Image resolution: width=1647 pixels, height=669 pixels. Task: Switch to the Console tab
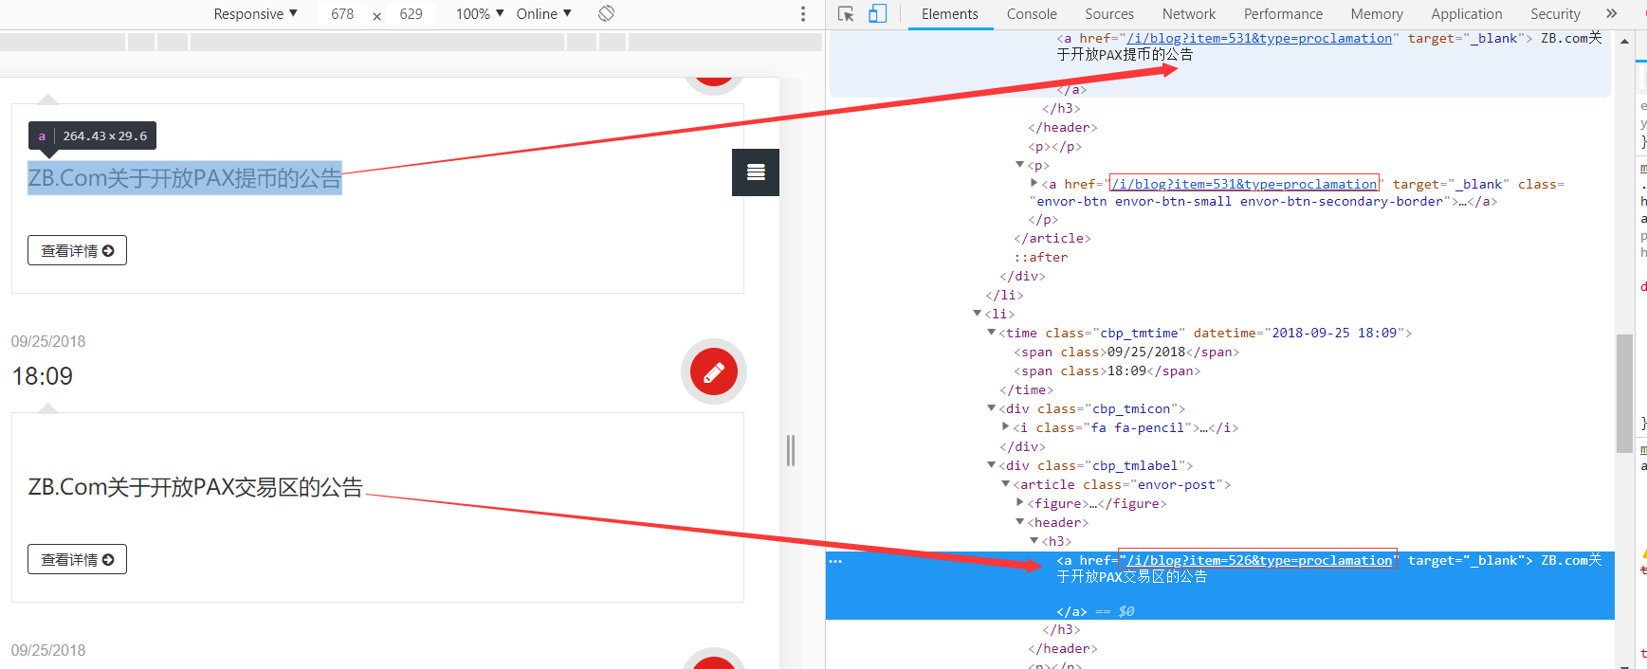(x=1032, y=14)
